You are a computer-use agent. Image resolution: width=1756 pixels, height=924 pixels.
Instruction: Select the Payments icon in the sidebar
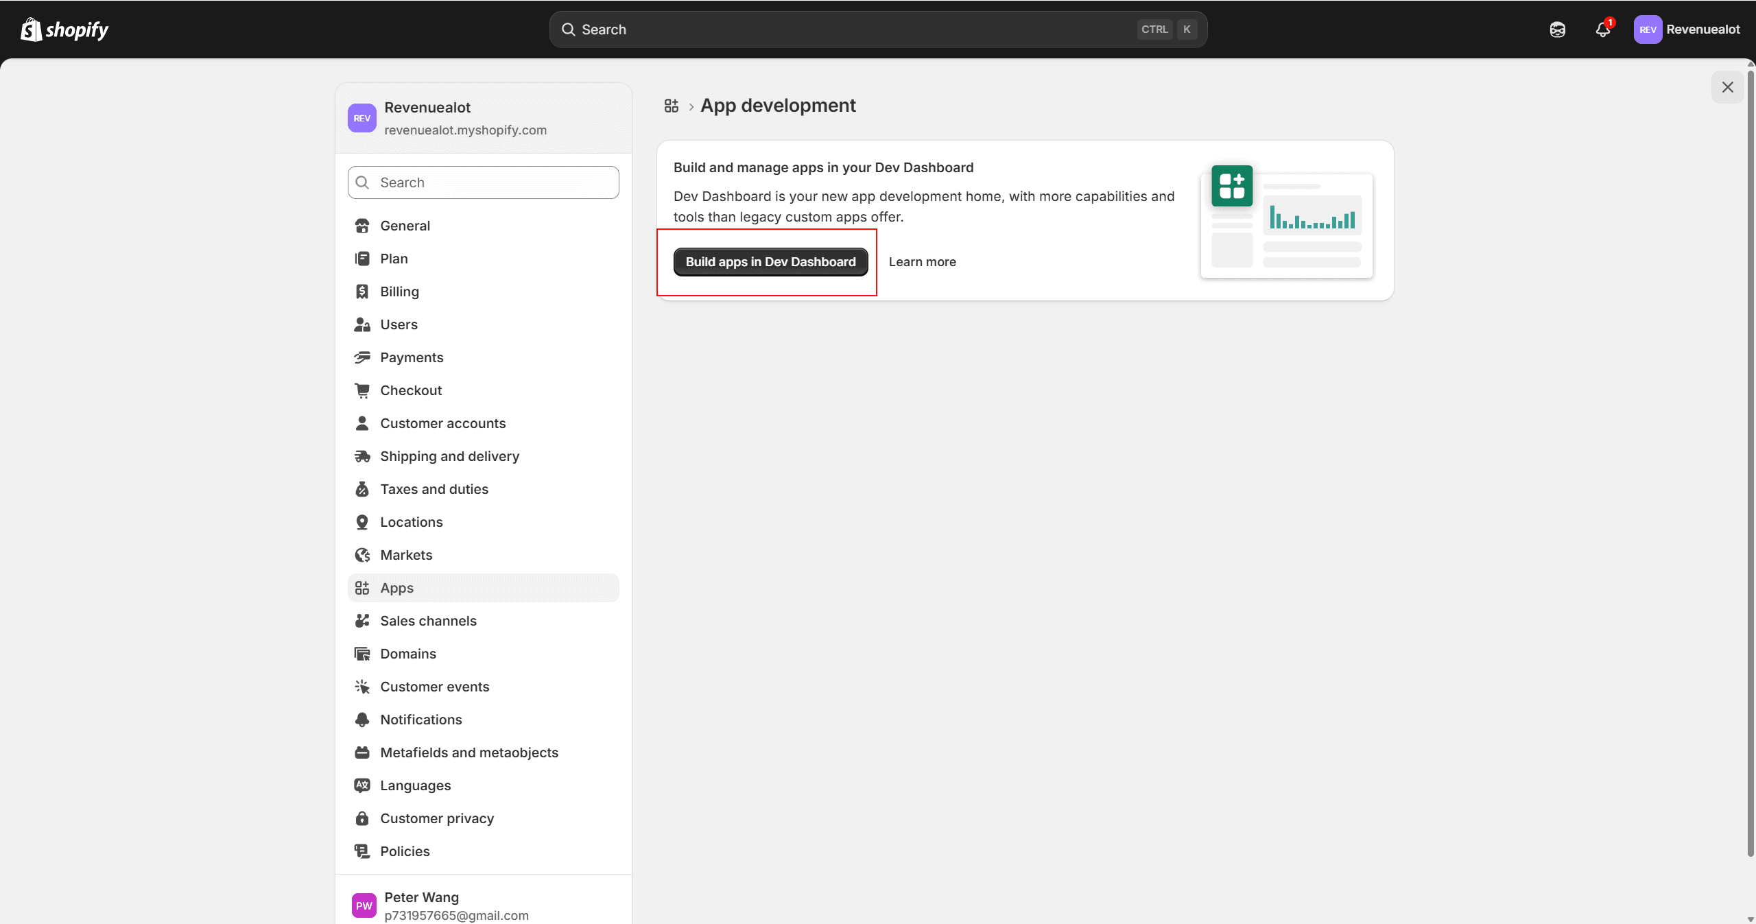(x=363, y=357)
